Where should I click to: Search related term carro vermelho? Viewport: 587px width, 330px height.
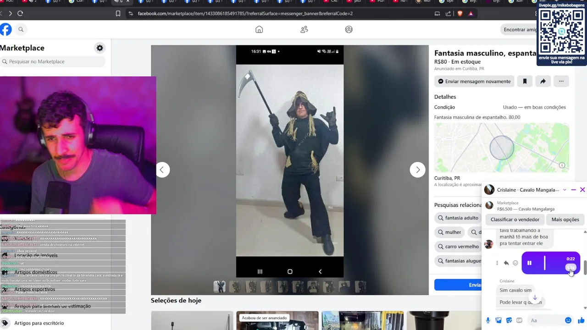tap(458, 247)
